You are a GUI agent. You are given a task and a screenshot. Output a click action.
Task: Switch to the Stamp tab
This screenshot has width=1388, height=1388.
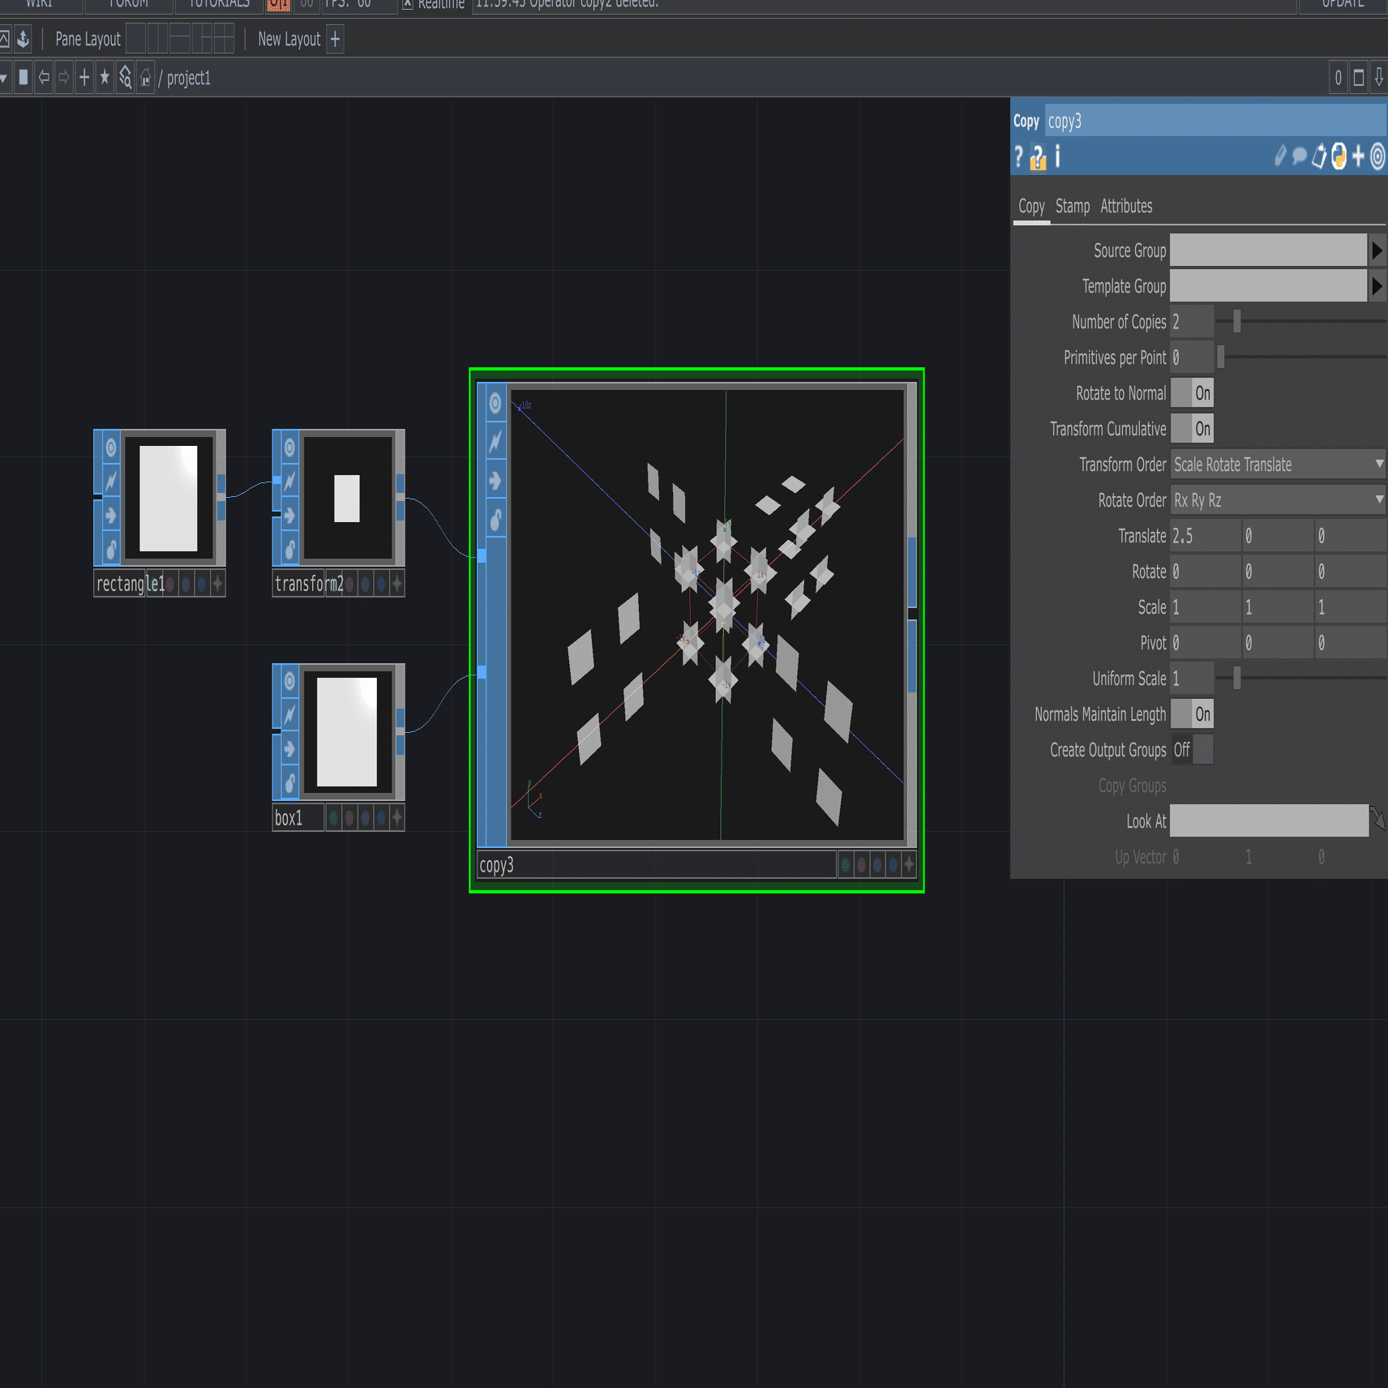click(1072, 207)
